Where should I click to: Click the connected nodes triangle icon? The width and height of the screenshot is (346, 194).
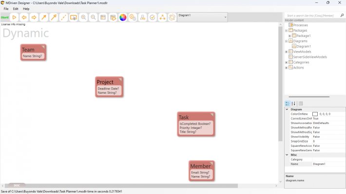pos(162,18)
